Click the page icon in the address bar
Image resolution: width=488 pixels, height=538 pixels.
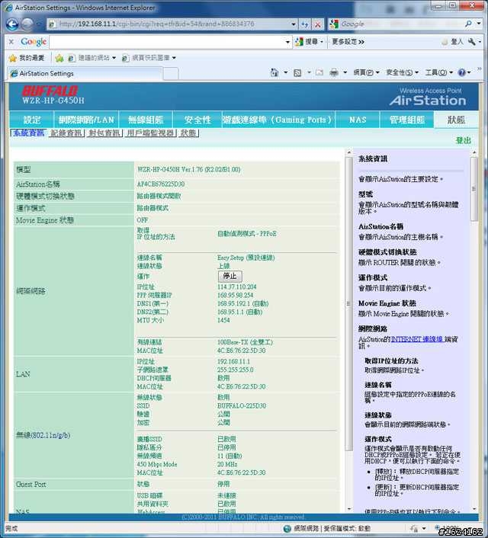52,24
